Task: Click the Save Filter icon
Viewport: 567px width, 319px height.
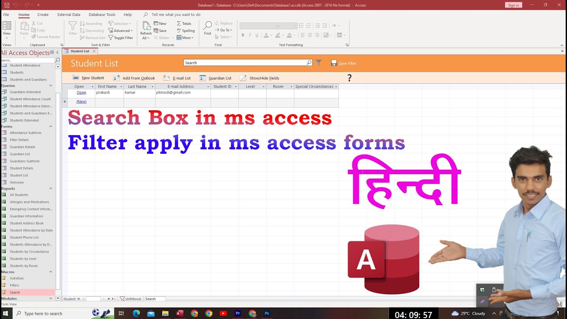Action: (x=334, y=63)
